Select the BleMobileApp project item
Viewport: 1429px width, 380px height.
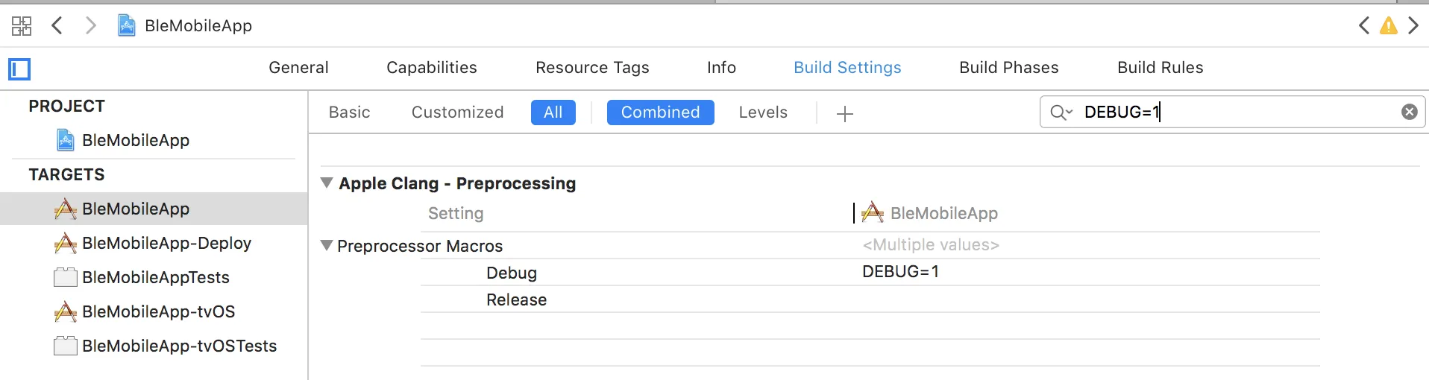[x=135, y=141]
